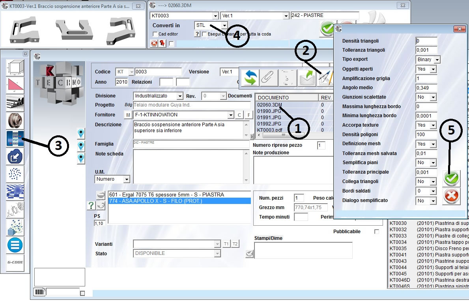Open the Converti in STL dropdown
This screenshot has width=469, height=303.
click(x=224, y=25)
